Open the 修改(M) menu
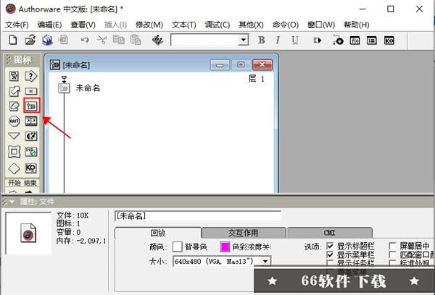This screenshot has height=295, width=435. point(149,25)
